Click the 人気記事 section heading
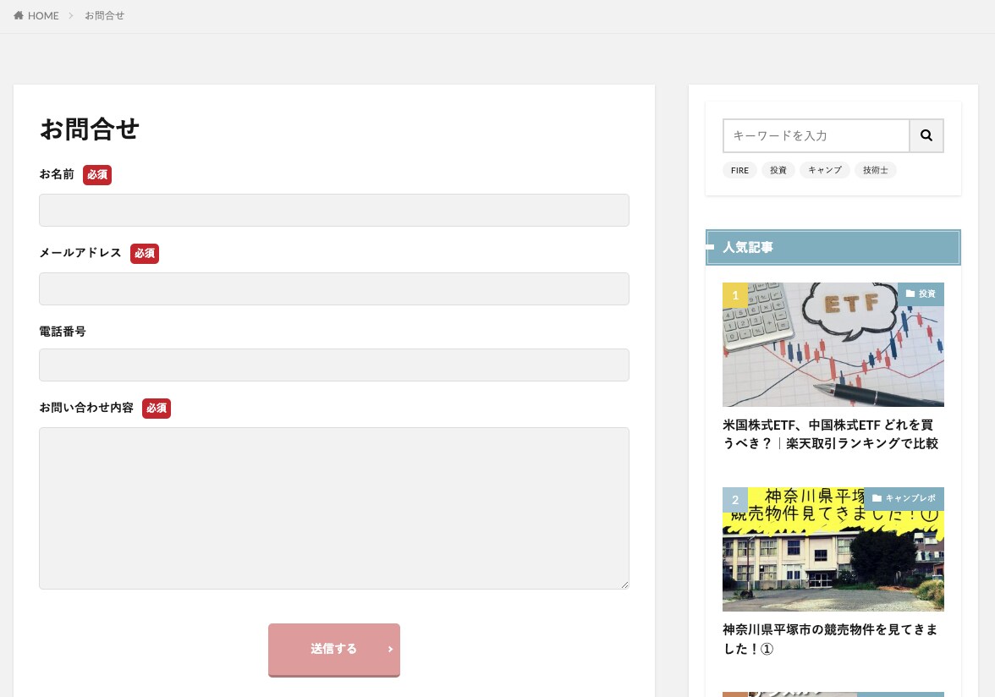The image size is (995, 697). click(833, 247)
